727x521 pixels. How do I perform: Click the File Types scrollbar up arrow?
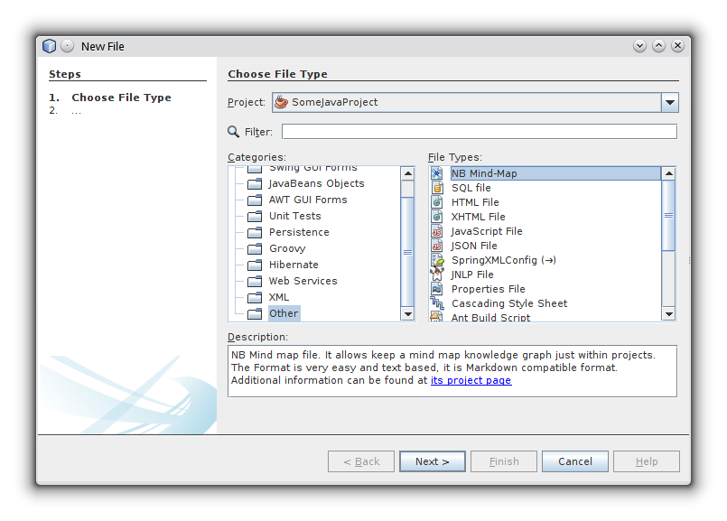tap(668, 174)
